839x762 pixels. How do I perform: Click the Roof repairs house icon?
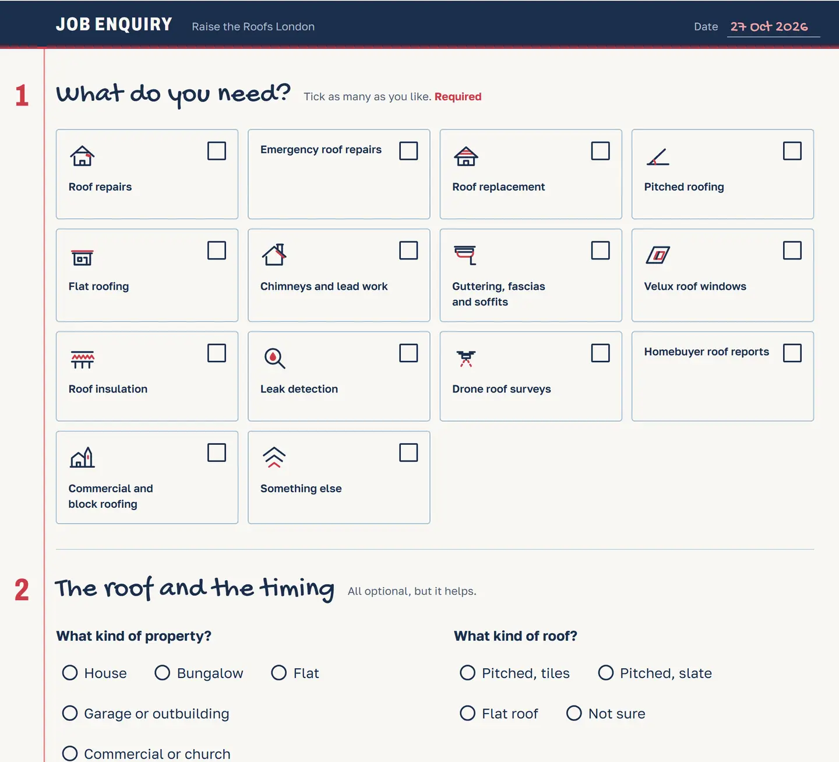(82, 156)
